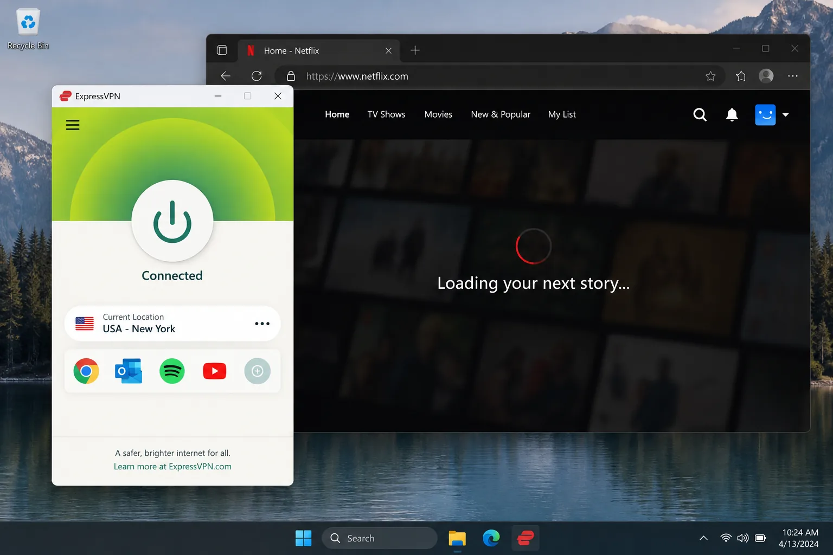This screenshot has width=833, height=555.
Task: Select the USA - New York location
Action: click(x=172, y=324)
